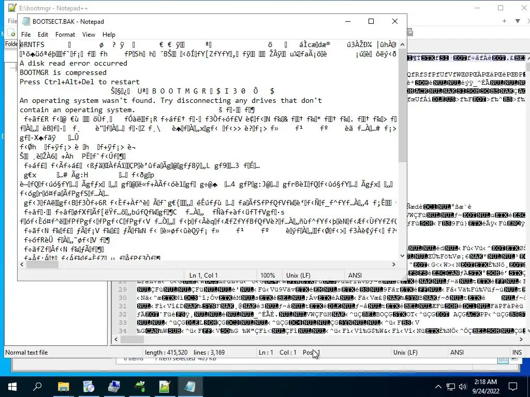The height and width of the screenshot is (397, 530).
Task: Open the View menu in Notepad
Action: click(89, 35)
